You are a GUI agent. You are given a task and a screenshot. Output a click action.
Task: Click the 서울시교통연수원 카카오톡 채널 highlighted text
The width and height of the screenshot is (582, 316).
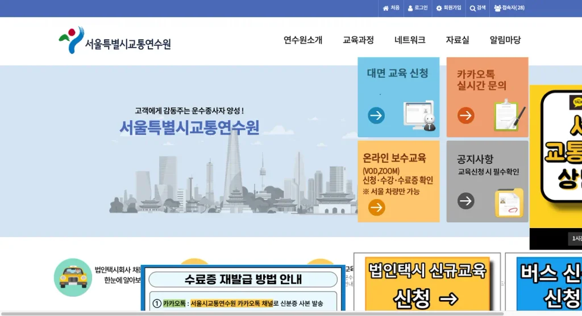(x=232, y=304)
